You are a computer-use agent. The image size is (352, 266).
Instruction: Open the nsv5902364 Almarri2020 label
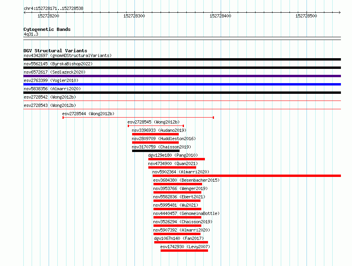181,172
